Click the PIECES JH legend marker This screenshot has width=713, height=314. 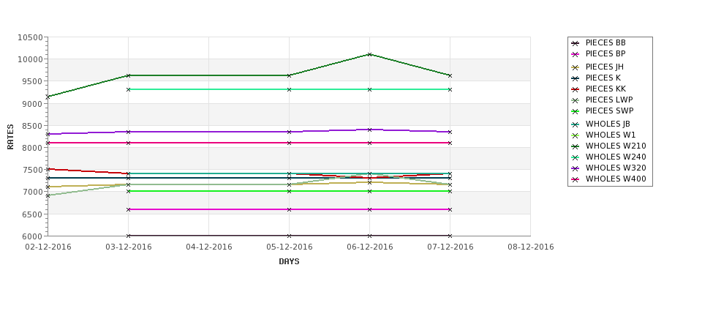pos(576,67)
